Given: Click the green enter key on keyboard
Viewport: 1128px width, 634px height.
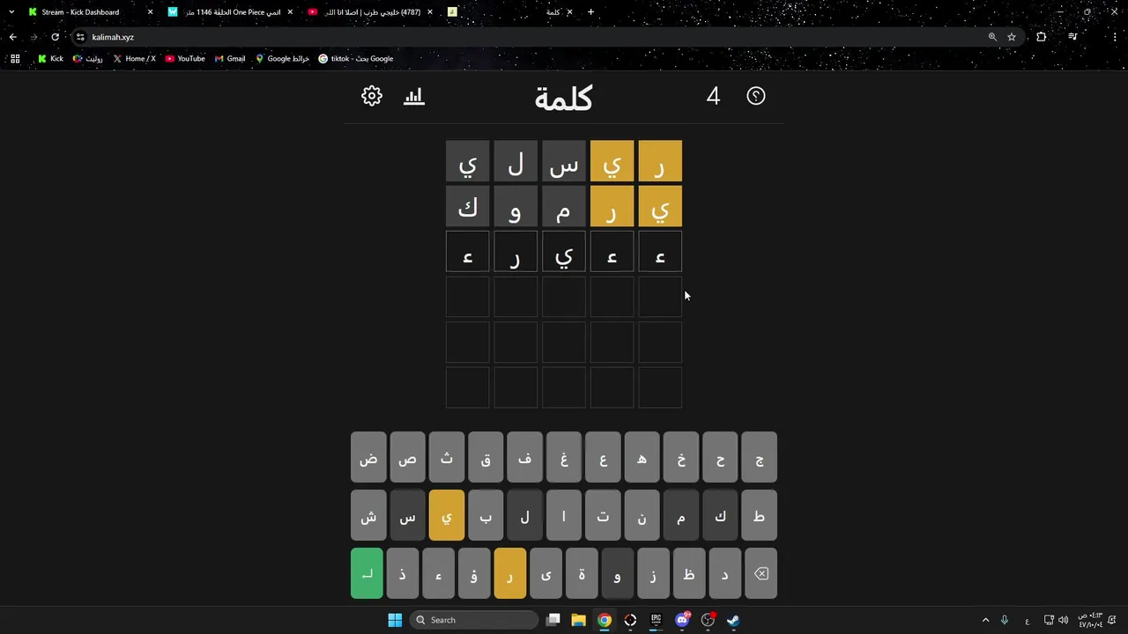Looking at the screenshot, I should tap(367, 573).
